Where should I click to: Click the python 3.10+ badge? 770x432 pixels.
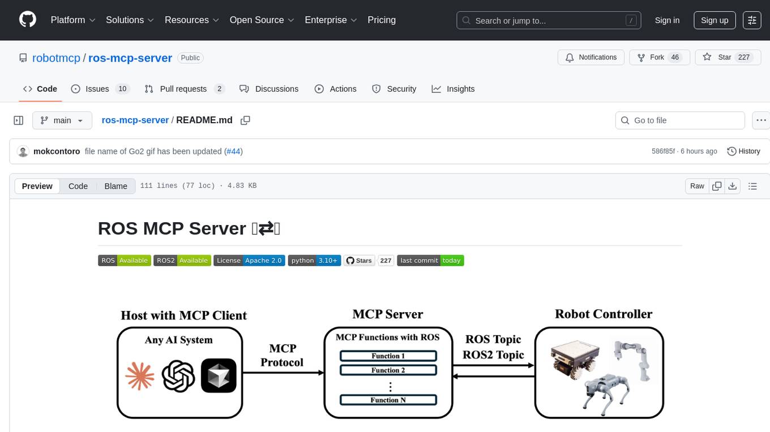tap(314, 261)
